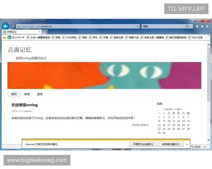This screenshot has width=212, height=169.
Task: Click the scrollbar down arrow
Action: coord(208,140)
